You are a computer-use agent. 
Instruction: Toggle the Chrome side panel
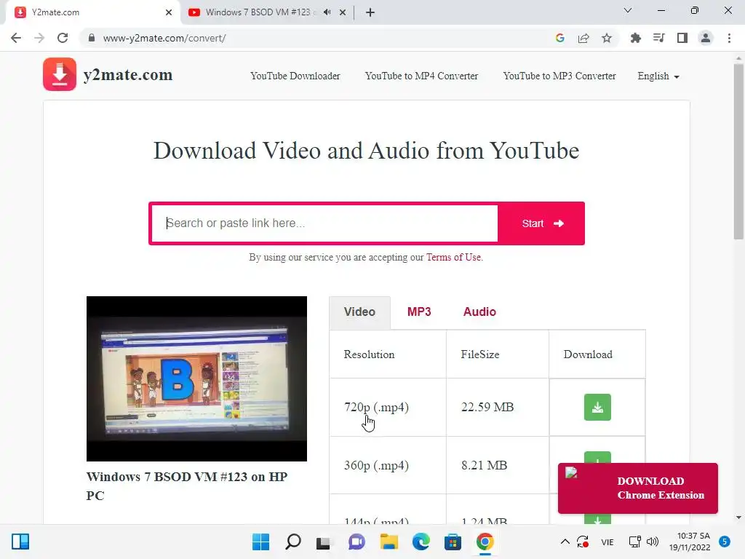click(x=682, y=38)
